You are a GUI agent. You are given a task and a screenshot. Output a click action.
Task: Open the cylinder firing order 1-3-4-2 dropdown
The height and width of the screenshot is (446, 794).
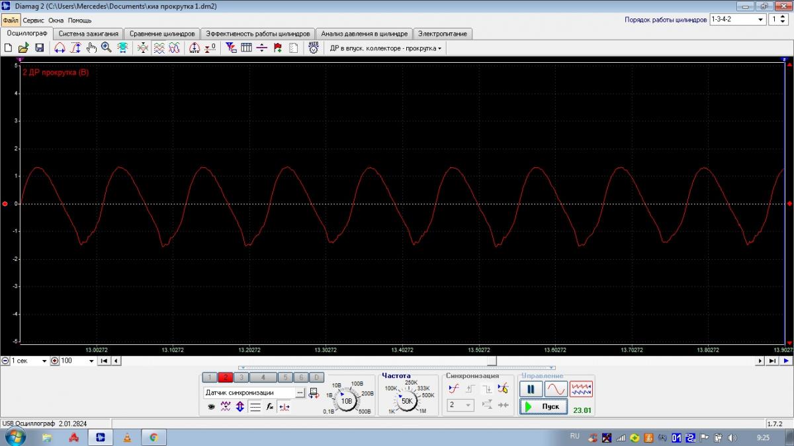click(x=760, y=20)
